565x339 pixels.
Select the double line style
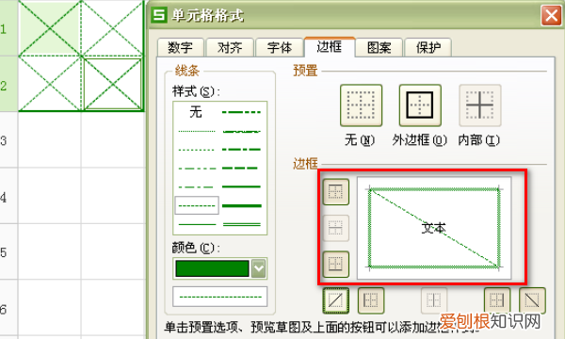click(241, 224)
